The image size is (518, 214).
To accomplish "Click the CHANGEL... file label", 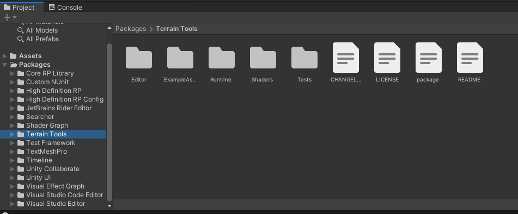I will 346,80.
